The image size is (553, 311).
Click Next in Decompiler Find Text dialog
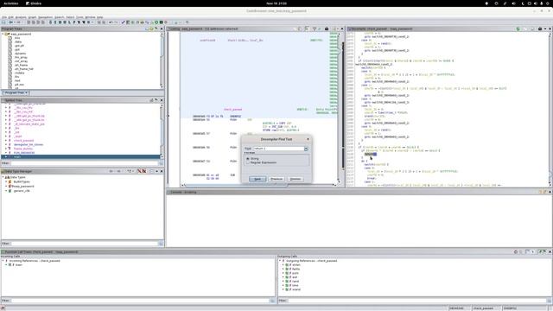pos(257,179)
